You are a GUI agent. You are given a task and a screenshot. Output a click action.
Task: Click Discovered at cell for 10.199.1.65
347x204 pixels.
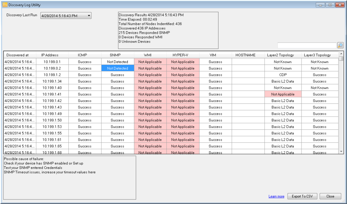20,146
